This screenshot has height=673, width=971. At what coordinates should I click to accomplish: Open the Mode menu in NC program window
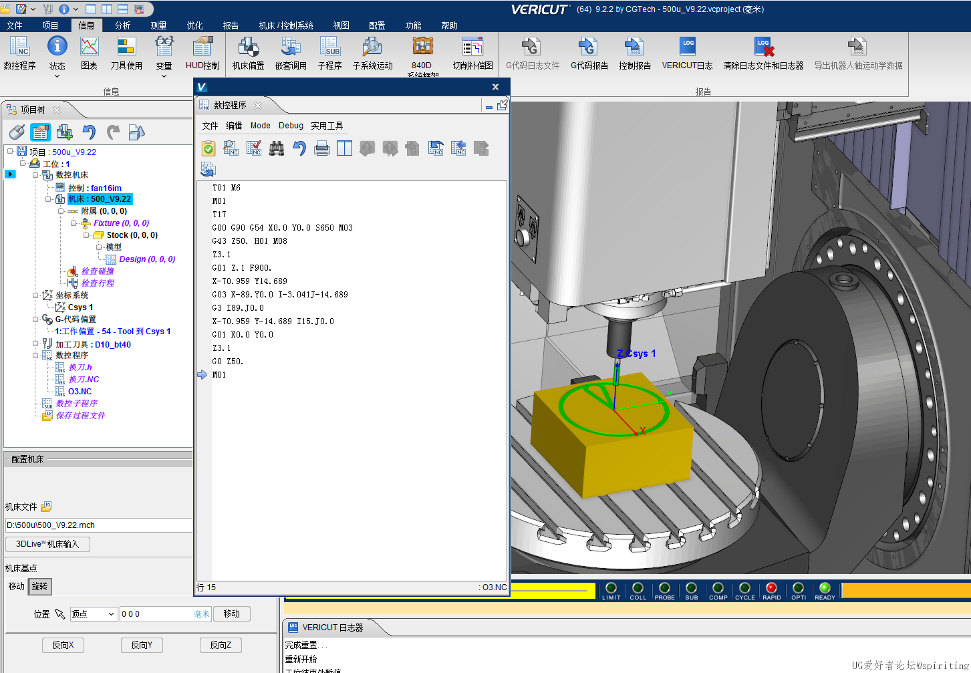(260, 126)
